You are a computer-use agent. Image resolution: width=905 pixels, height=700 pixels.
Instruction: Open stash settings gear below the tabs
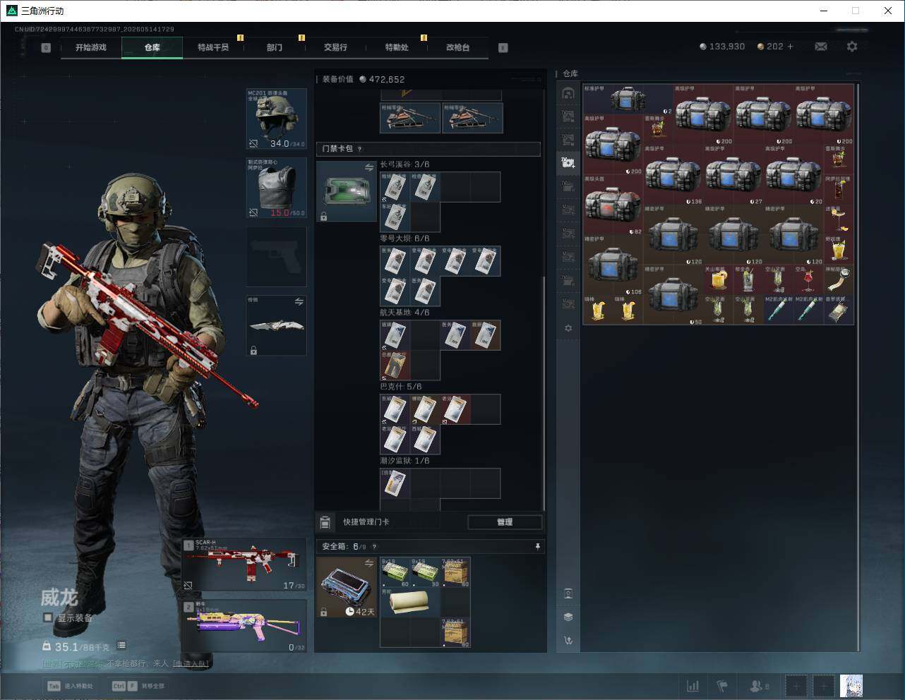point(568,328)
